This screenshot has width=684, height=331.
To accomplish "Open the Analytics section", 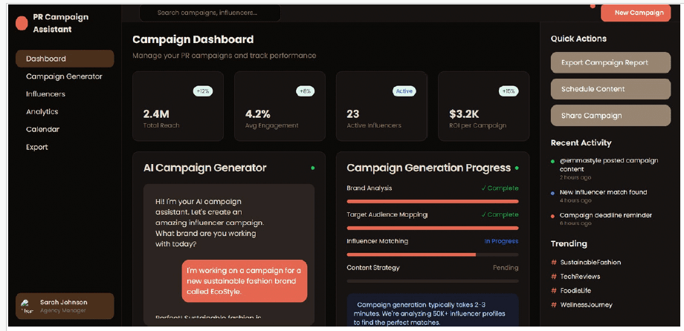I will [42, 112].
